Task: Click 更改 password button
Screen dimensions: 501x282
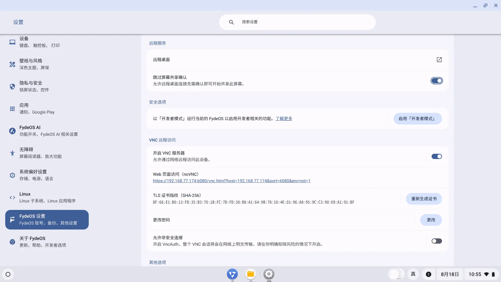Action: (x=431, y=220)
